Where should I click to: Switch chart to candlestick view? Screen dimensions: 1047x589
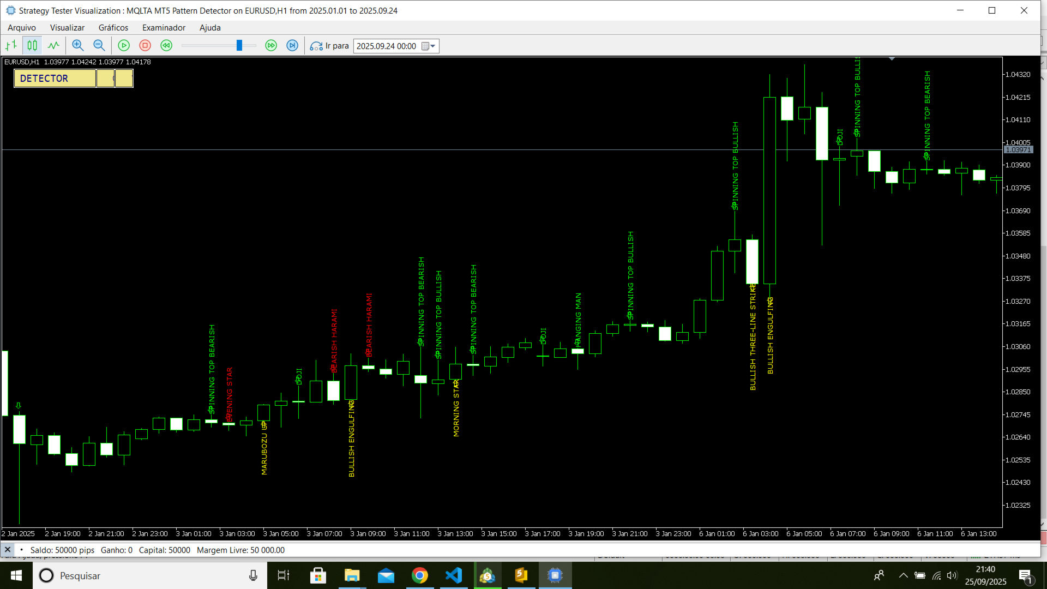[32, 45]
